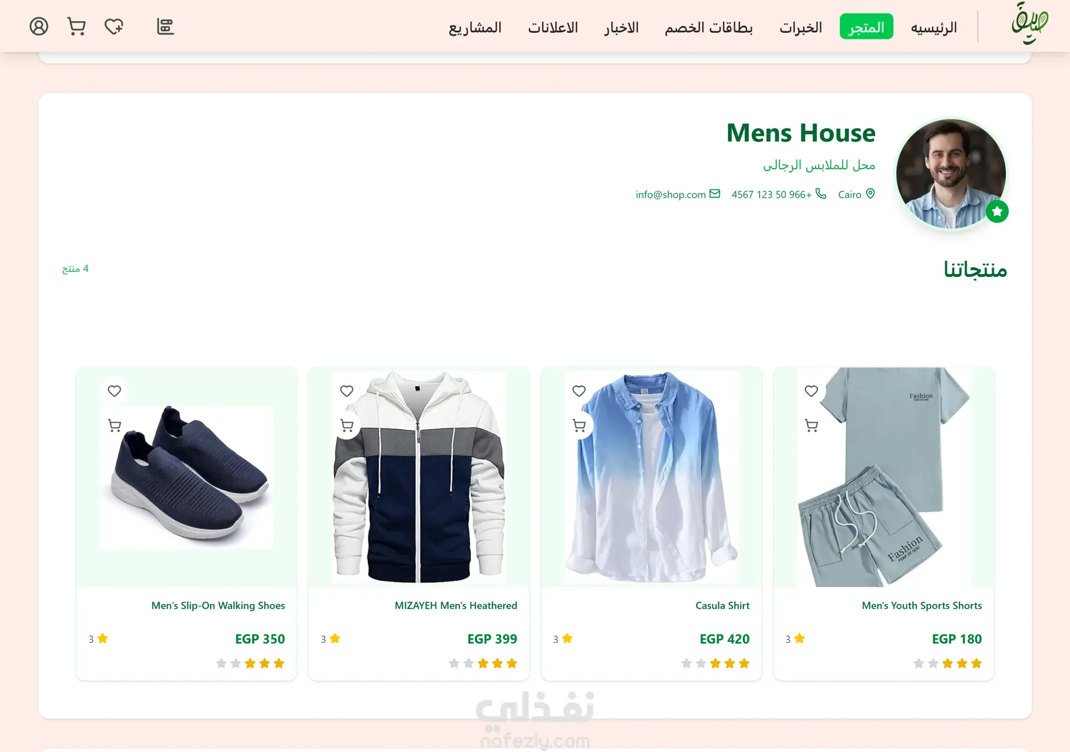Select the المتجر store tab
The width and height of the screenshot is (1070, 752).
866,27
